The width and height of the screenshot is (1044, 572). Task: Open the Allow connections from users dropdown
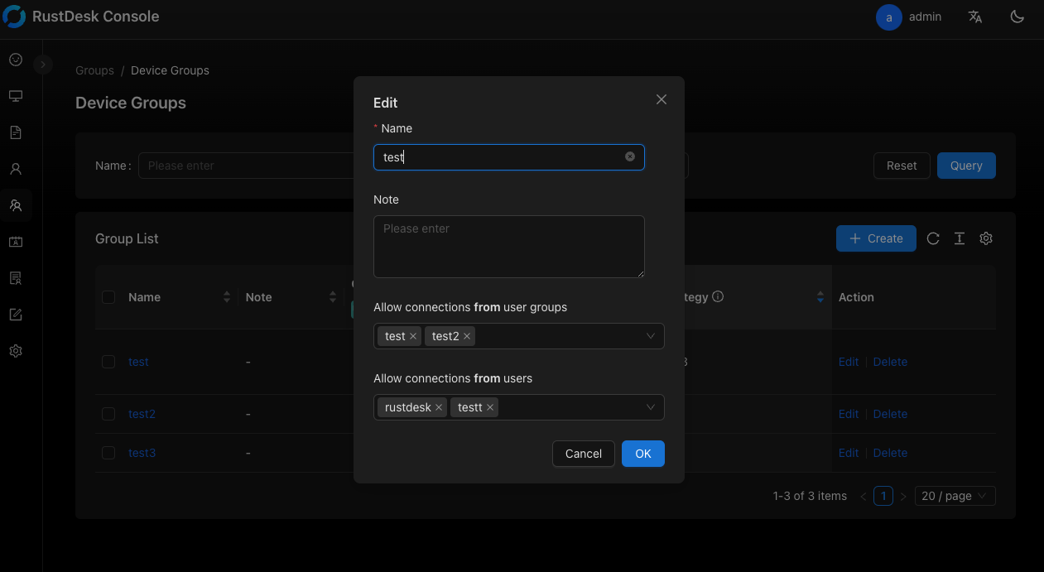[x=651, y=407]
